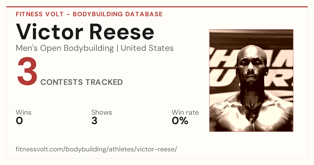Screen dimensions: 314x165
Task: Click the athlete portrait photo
Action: (x=251, y=80)
